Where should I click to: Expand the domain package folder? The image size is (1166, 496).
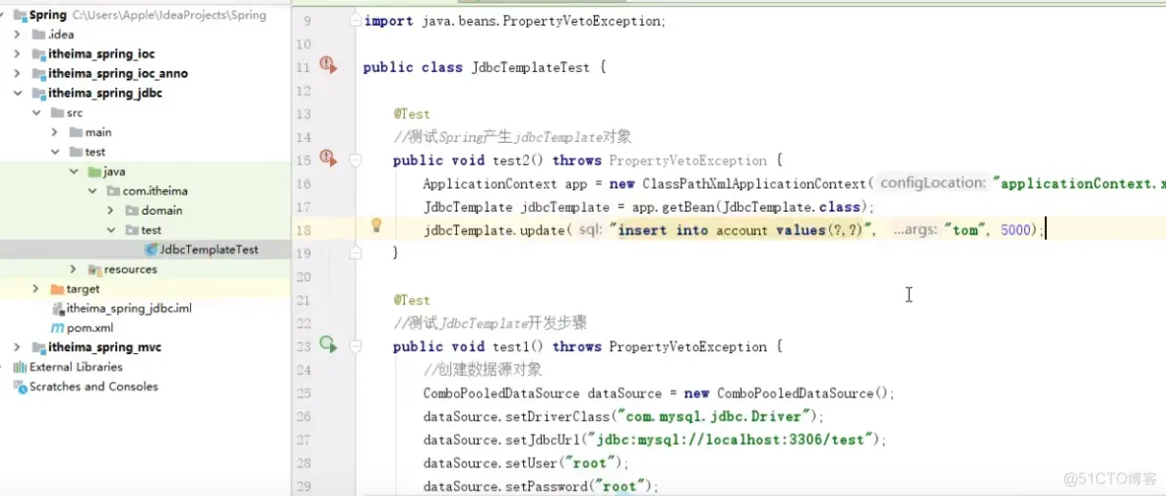point(110,211)
